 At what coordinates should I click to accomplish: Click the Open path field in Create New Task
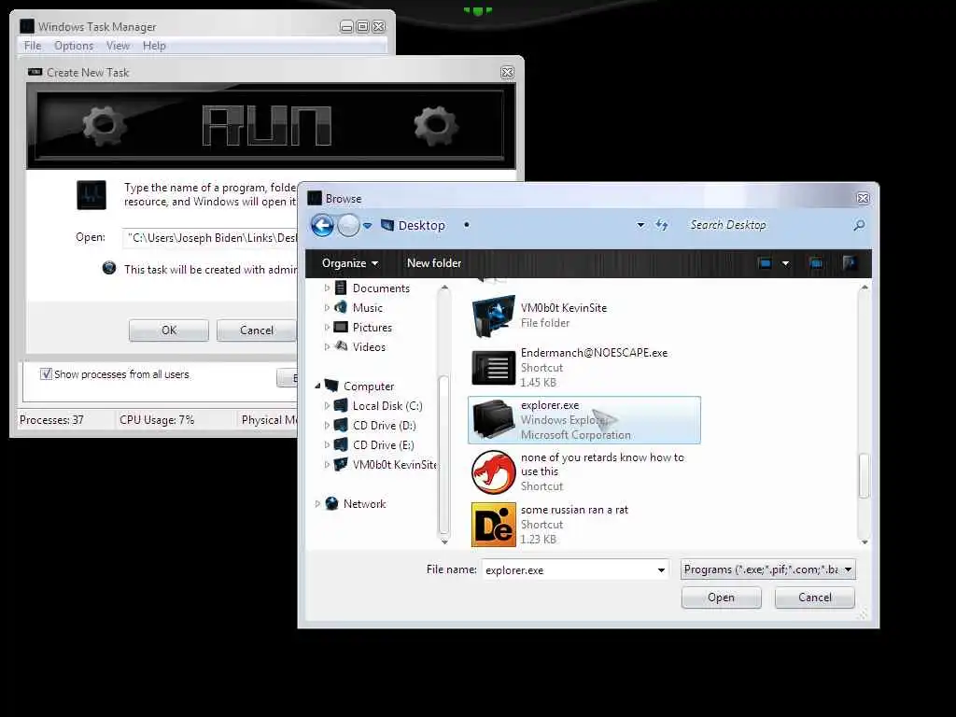point(210,238)
